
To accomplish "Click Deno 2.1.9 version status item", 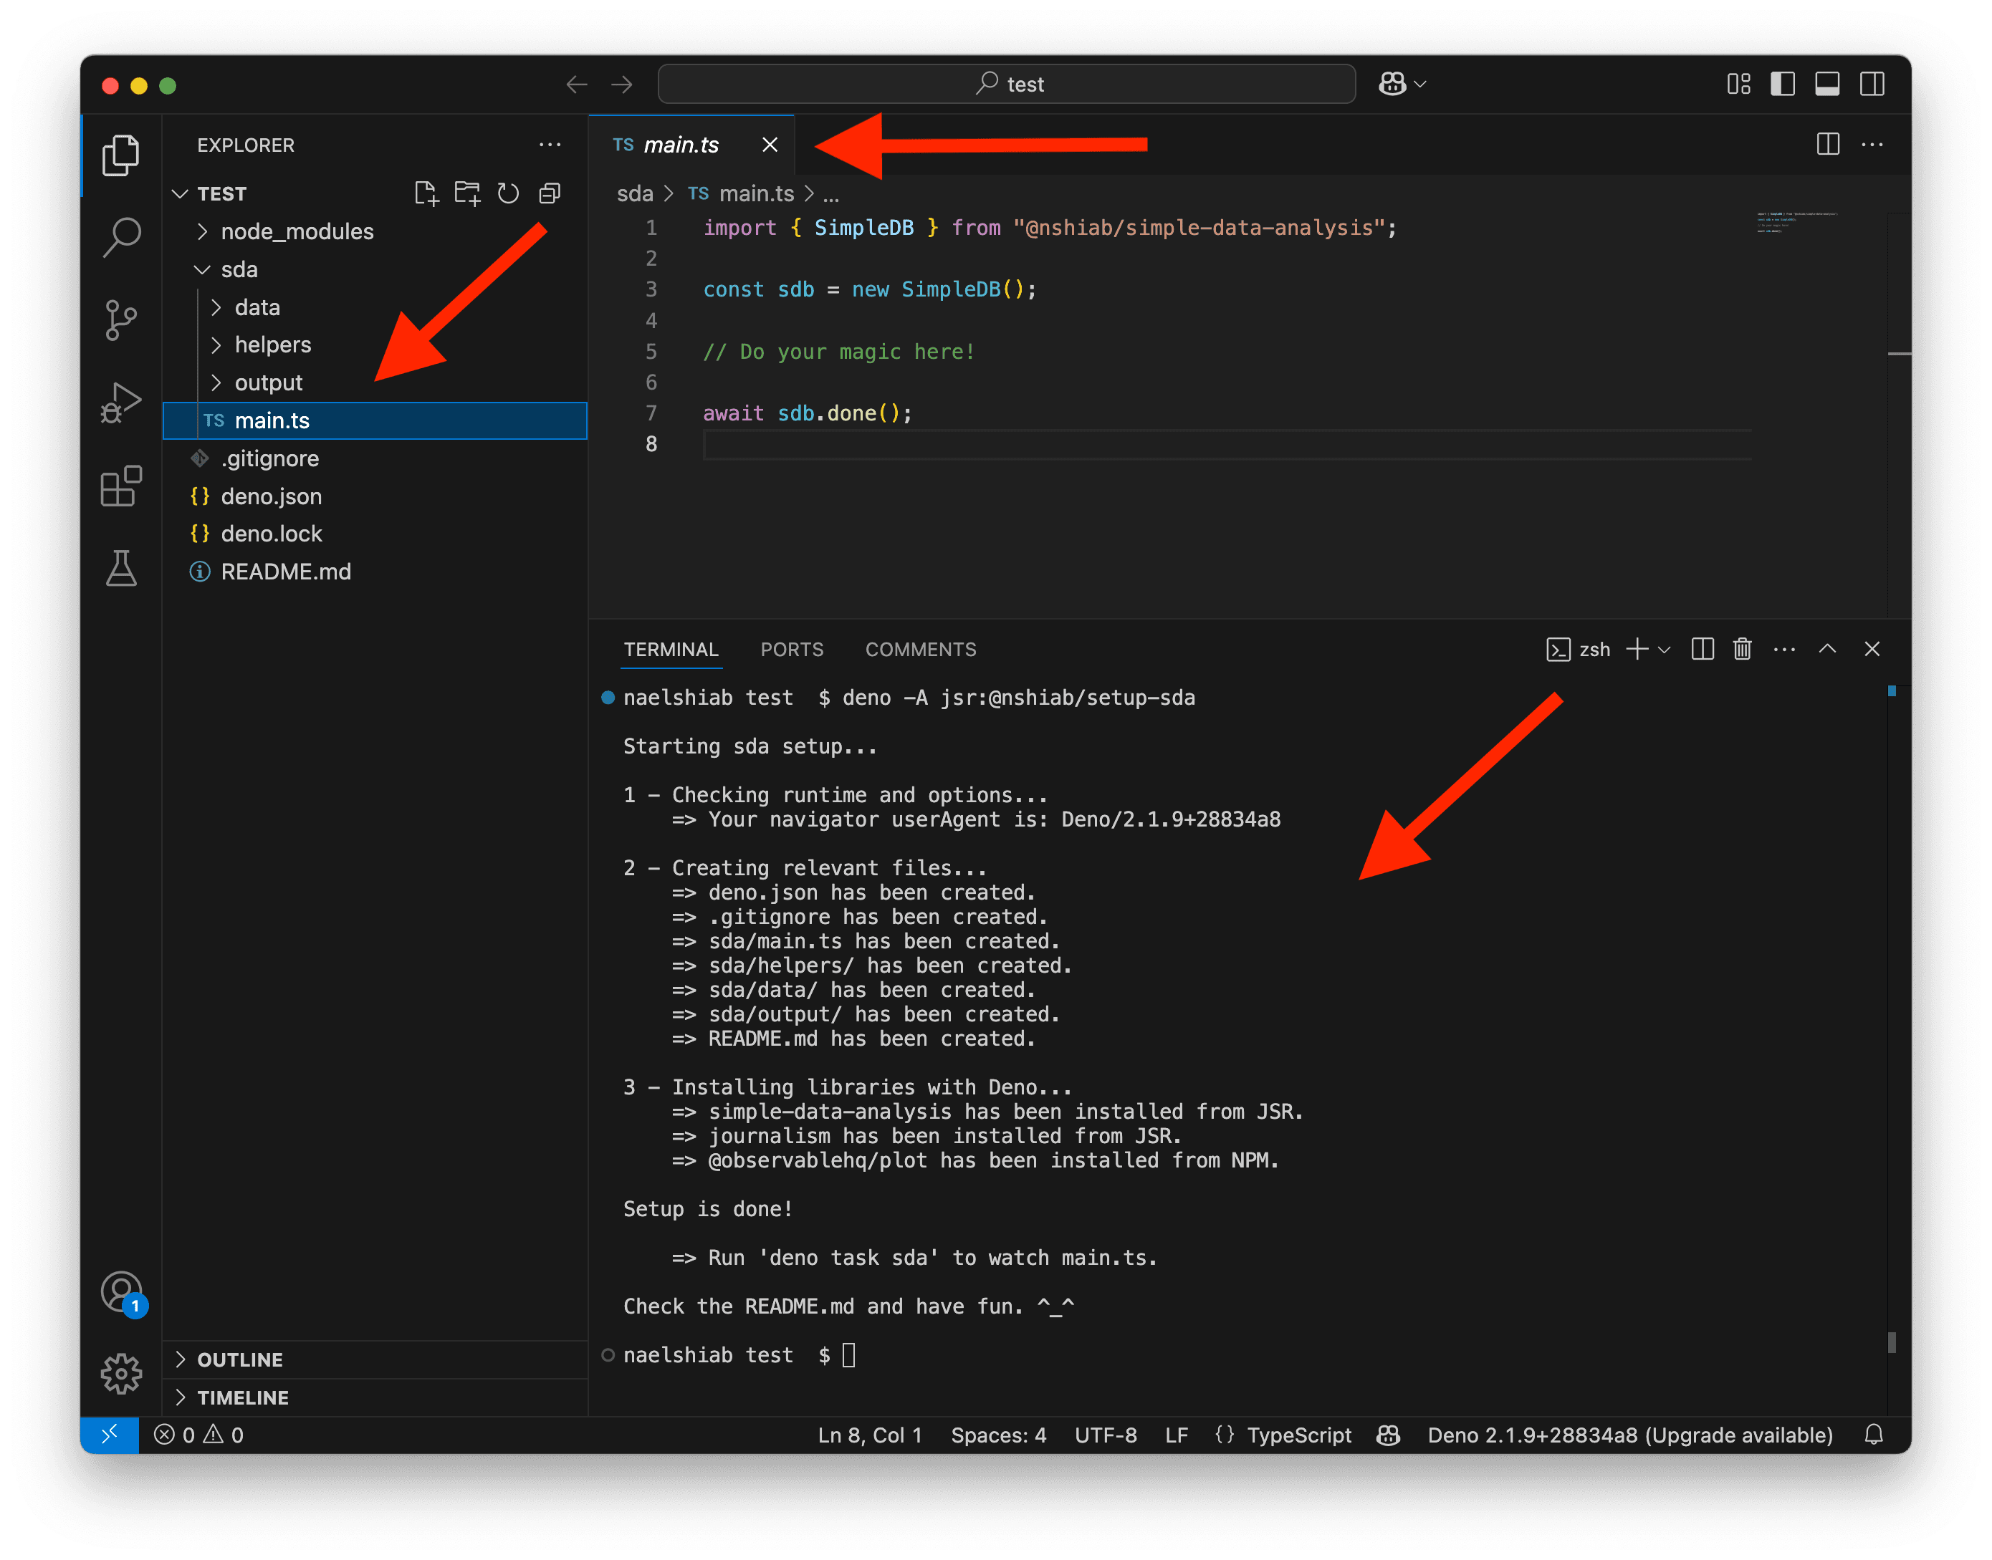I will [x=1629, y=1435].
